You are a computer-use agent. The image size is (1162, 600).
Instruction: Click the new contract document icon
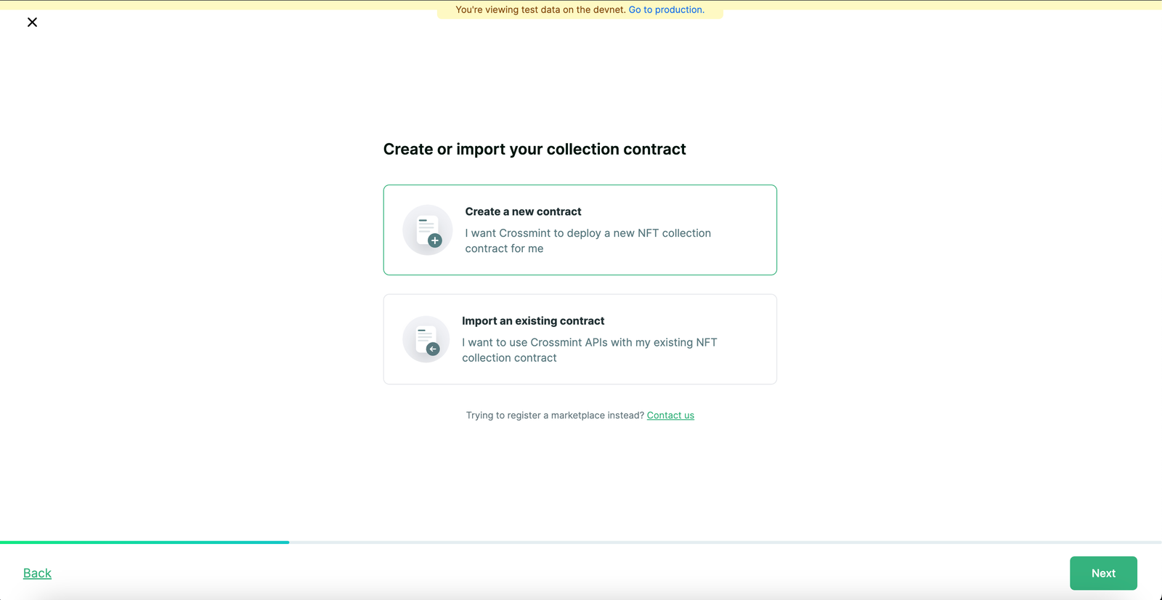(426, 228)
